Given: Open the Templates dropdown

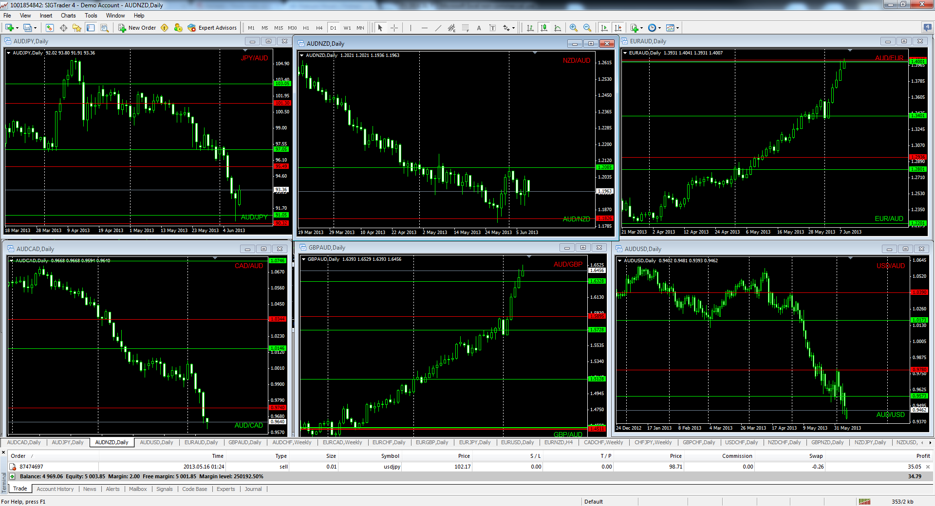Looking at the screenshot, I should pos(673,28).
